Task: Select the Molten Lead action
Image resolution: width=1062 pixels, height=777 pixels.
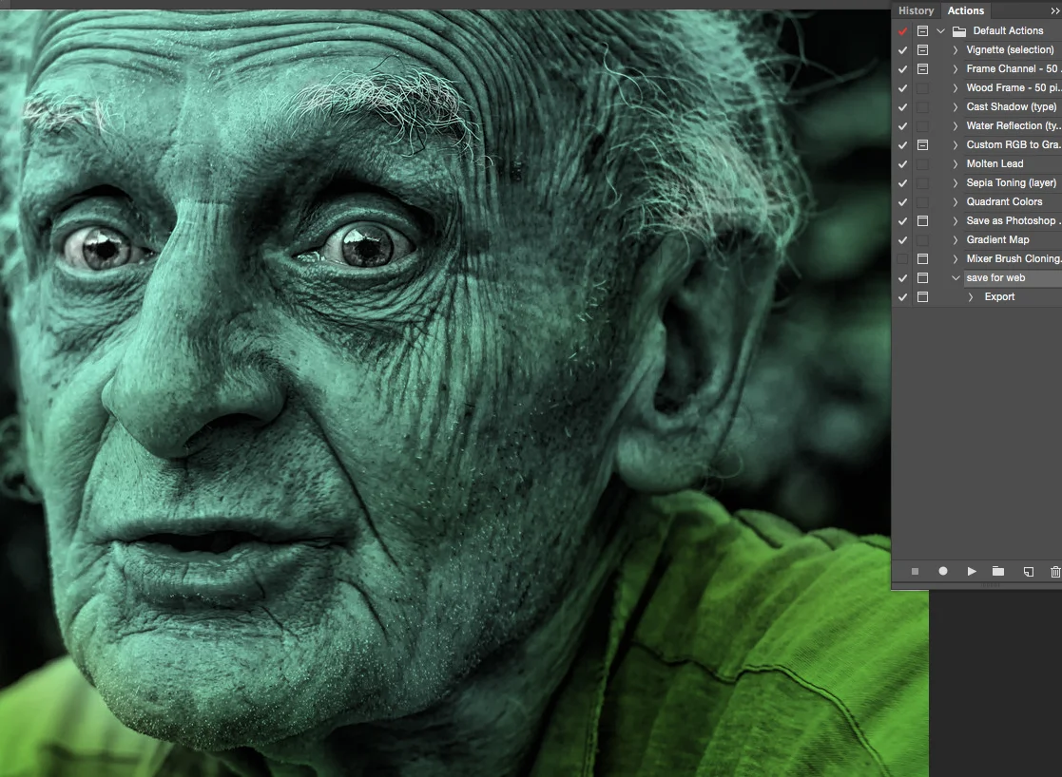Action: tap(994, 163)
